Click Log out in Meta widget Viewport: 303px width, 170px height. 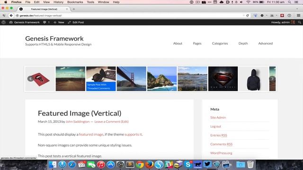coord(215,127)
